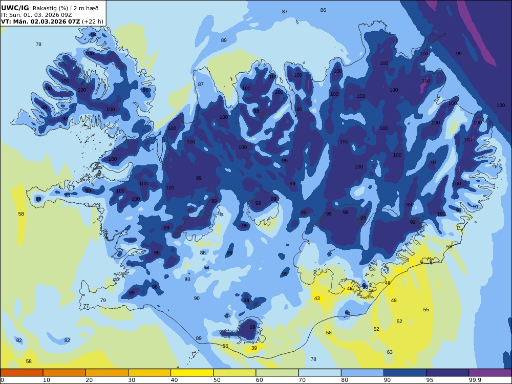The image size is (512, 384).
Task: Click the purple above-99.9 legend swatch
Action: tap(490, 373)
